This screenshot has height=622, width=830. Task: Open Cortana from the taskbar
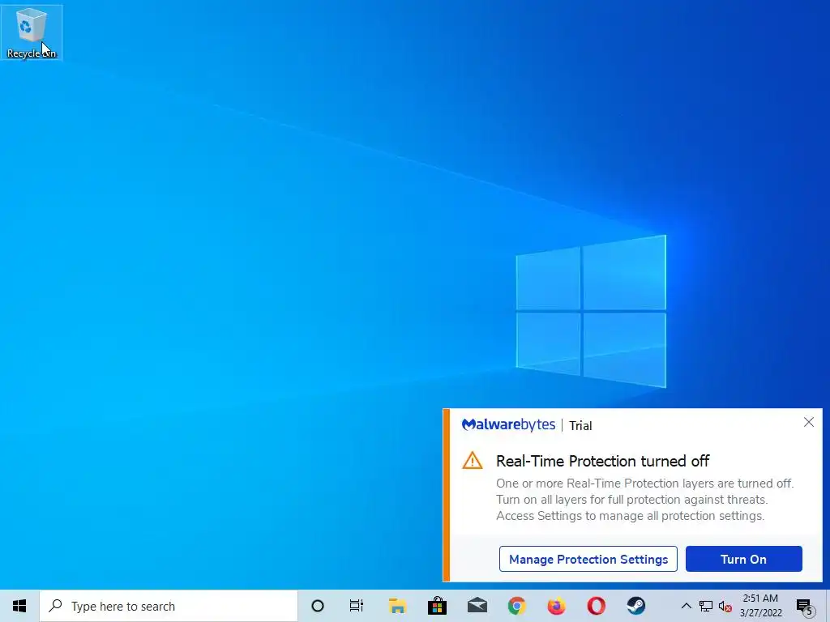(318, 606)
